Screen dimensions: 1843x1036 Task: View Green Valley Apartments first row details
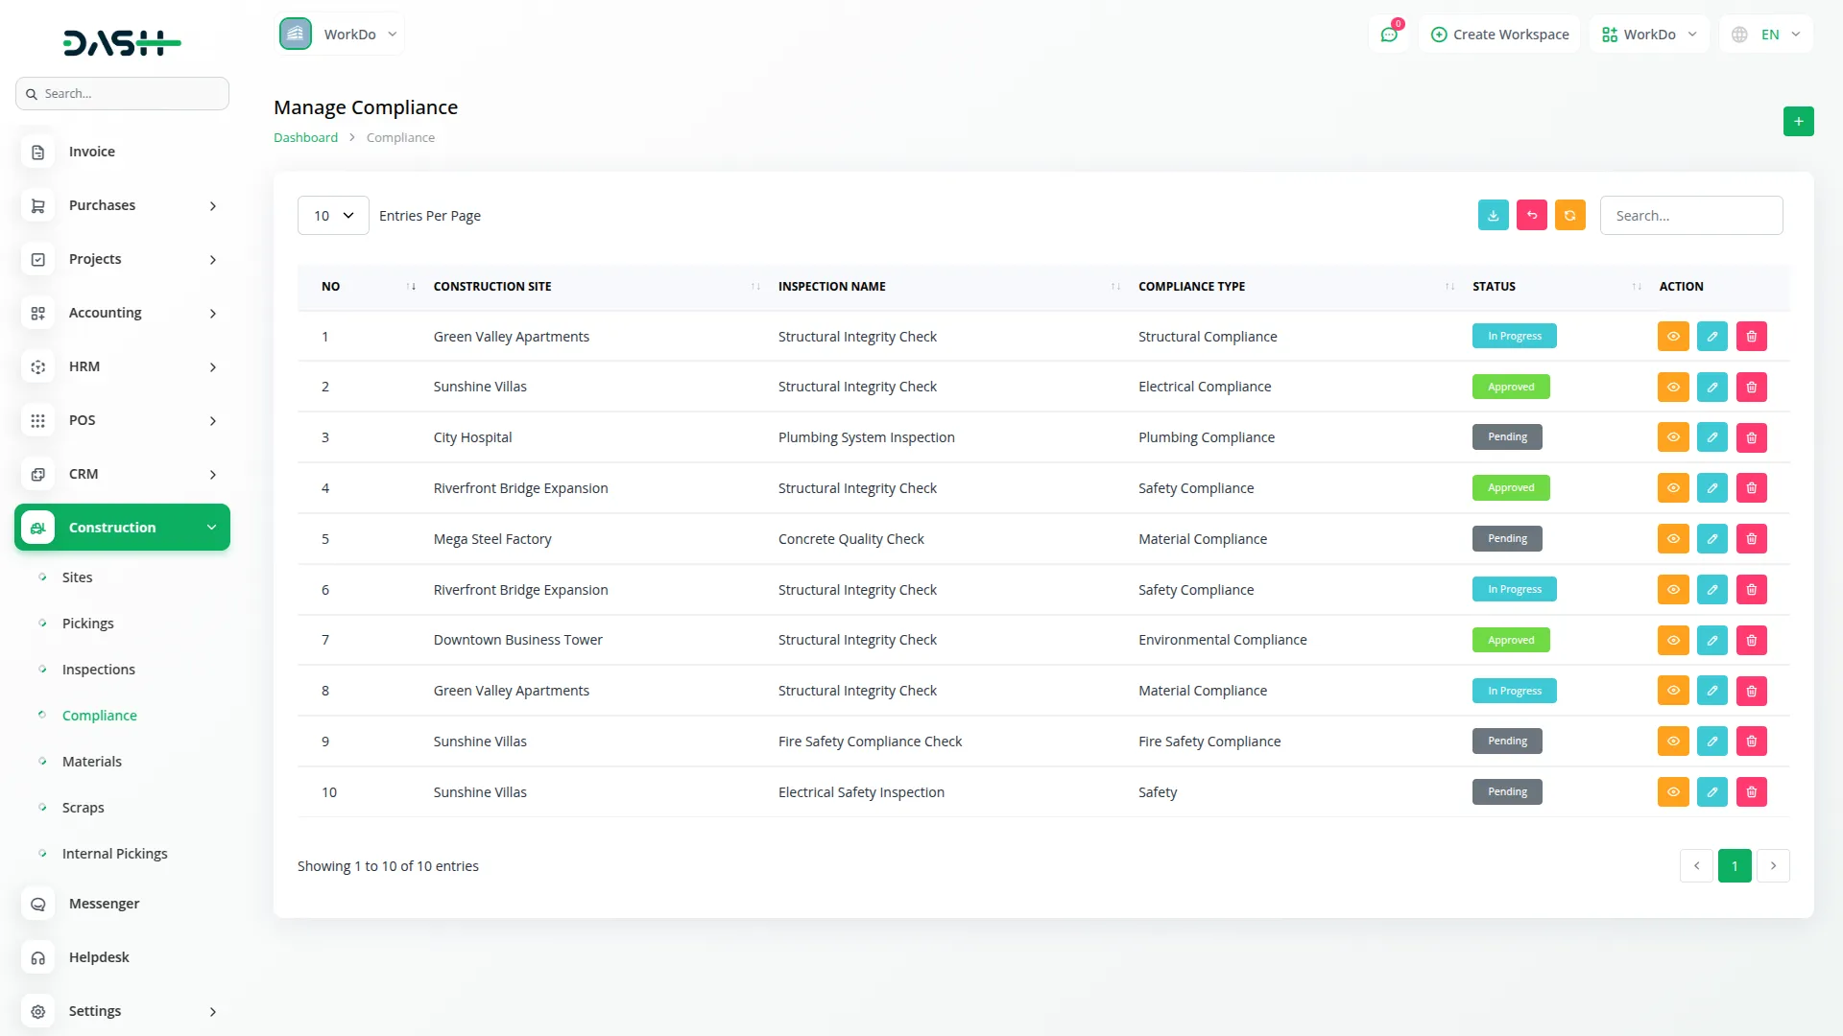(x=1672, y=337)
